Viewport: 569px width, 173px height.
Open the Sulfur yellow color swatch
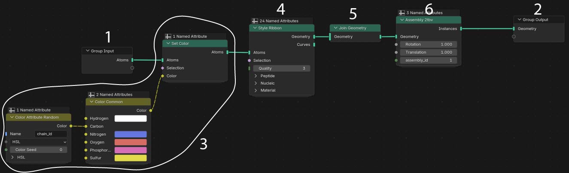pos(131,158)
